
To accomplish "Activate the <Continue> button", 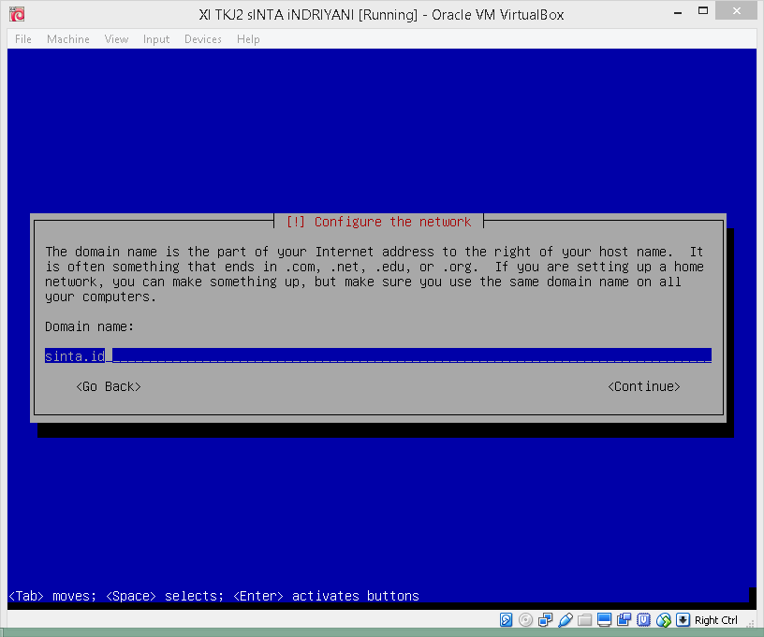I will pos(643,386).
